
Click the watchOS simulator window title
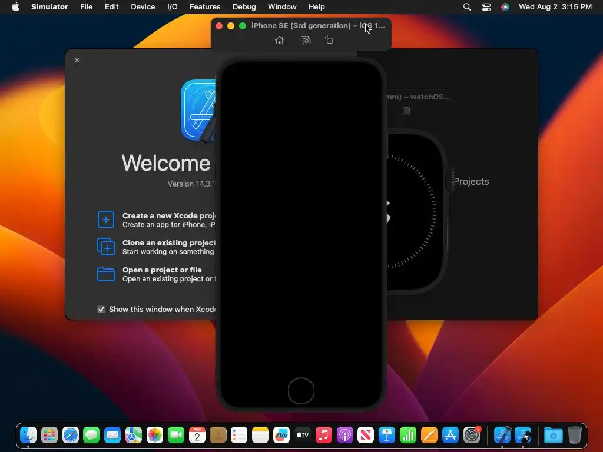[x=419, y=97]
